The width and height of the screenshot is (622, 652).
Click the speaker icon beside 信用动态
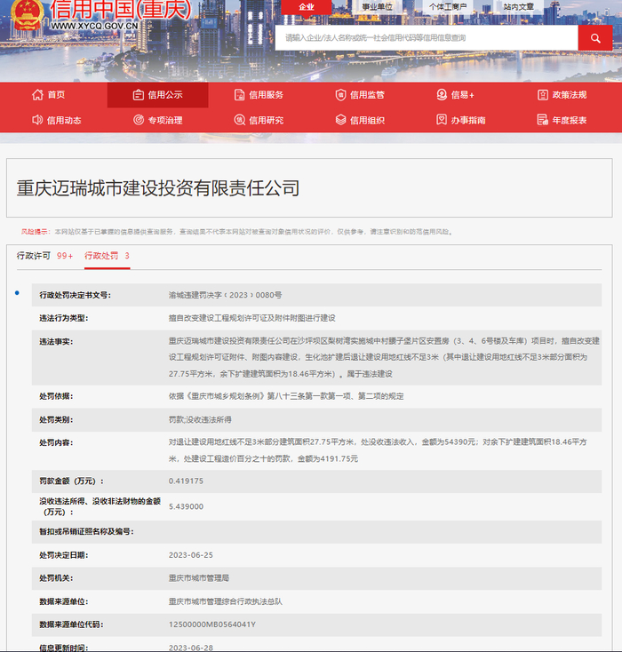[x=37, y=120]
